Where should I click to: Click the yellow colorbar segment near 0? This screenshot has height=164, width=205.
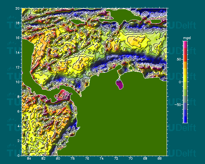(x=185, y=78)
